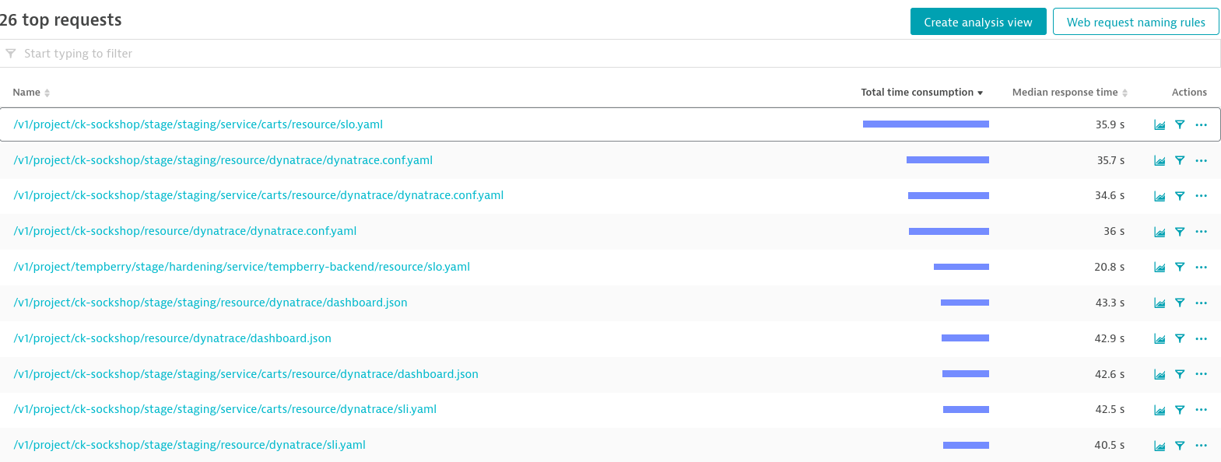Image resolution: width=1221 pixels, height=462 pixels.
Task: Open more actions for carts sli.yaml
Action: point(1202,410)
